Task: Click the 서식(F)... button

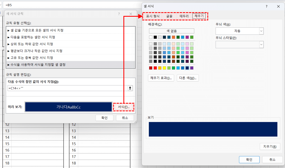Action: tap(124, 107)
